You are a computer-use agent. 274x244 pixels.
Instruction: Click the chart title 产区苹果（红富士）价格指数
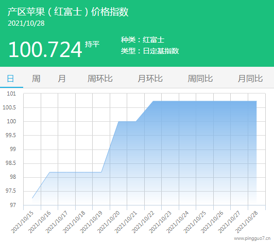(68, 12)
